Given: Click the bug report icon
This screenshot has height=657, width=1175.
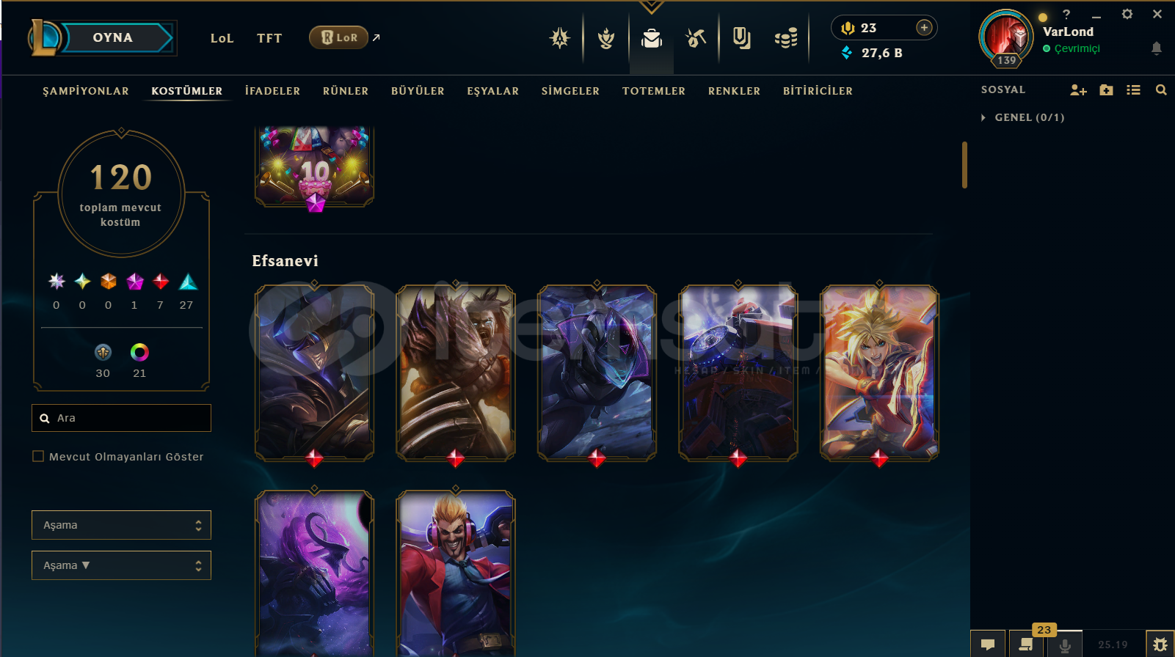Looking at the screenshot, I should coord(1160,645).
